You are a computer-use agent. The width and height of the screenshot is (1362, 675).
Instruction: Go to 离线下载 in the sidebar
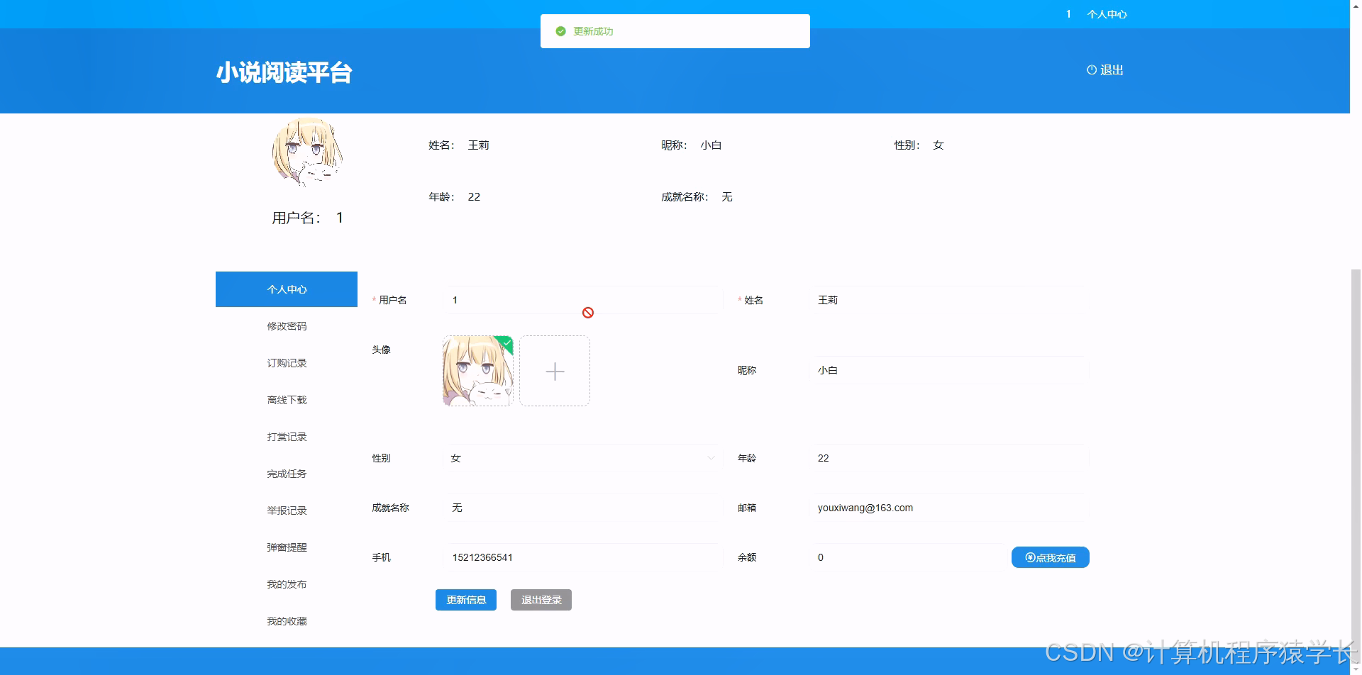[287, 400]
